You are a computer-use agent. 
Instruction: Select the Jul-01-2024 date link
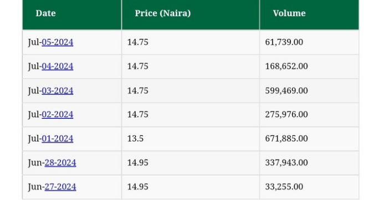[57, 139]
